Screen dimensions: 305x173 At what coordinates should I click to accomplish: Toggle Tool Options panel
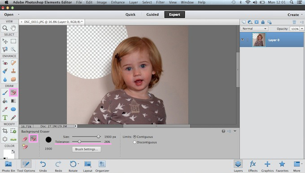click(x=26, y=166)
